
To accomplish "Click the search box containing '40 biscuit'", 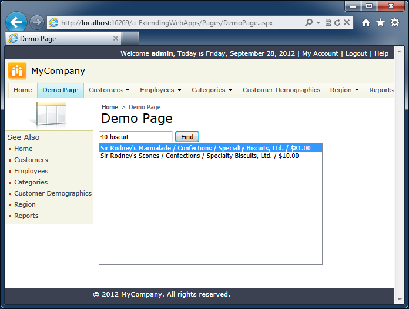I will pyautogui.click(x=136, y=137).
